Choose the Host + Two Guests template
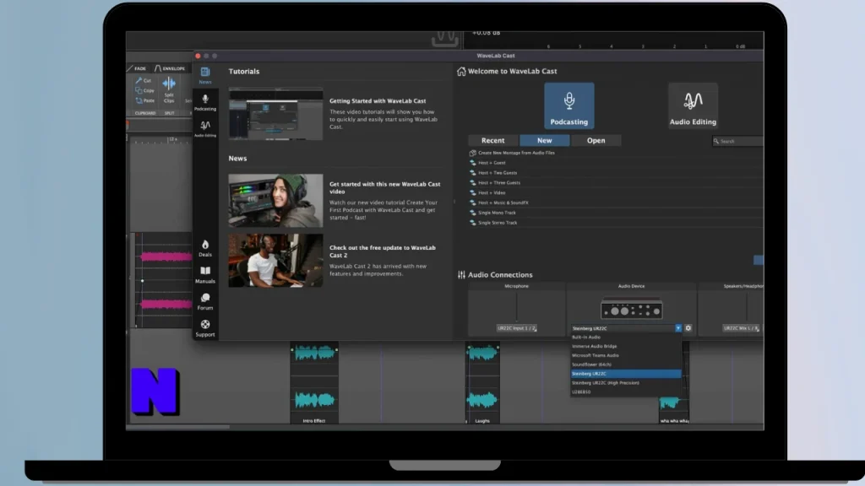865x486 pixels. 498,172
